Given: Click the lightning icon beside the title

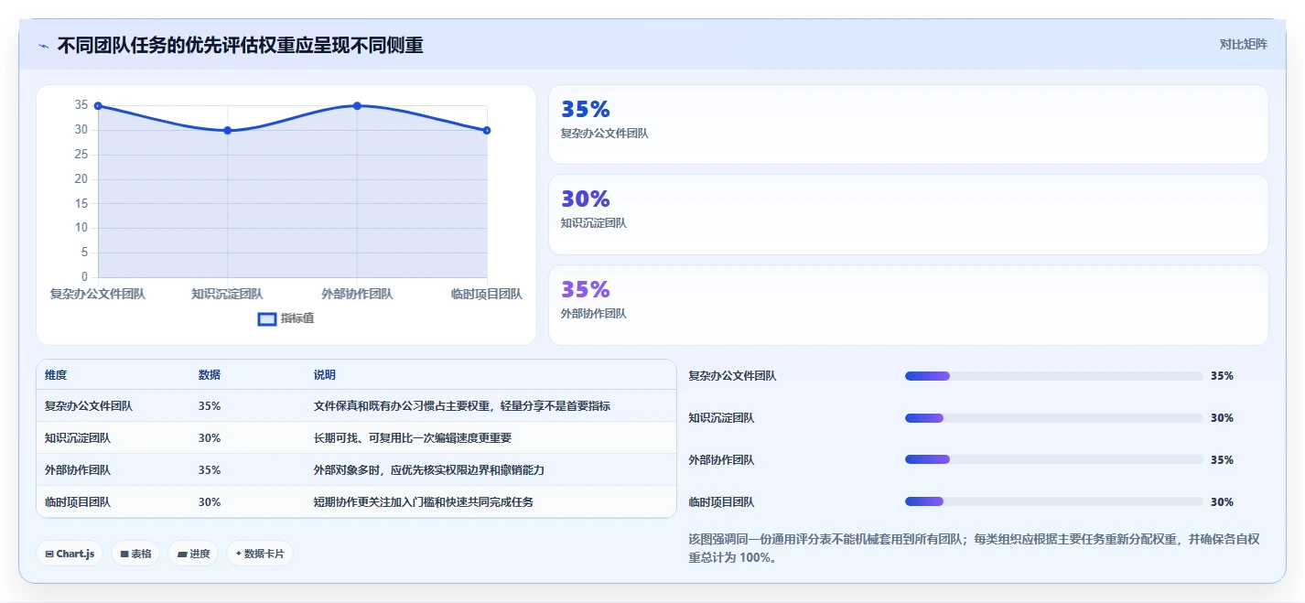Looking at the screenshot, I should pyautogui.click(x=43, y=46).
